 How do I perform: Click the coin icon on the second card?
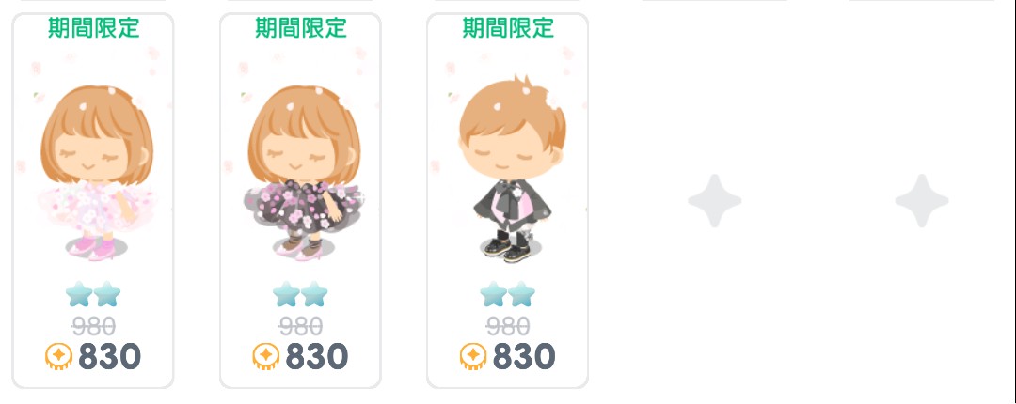click(x=265, y=357)
